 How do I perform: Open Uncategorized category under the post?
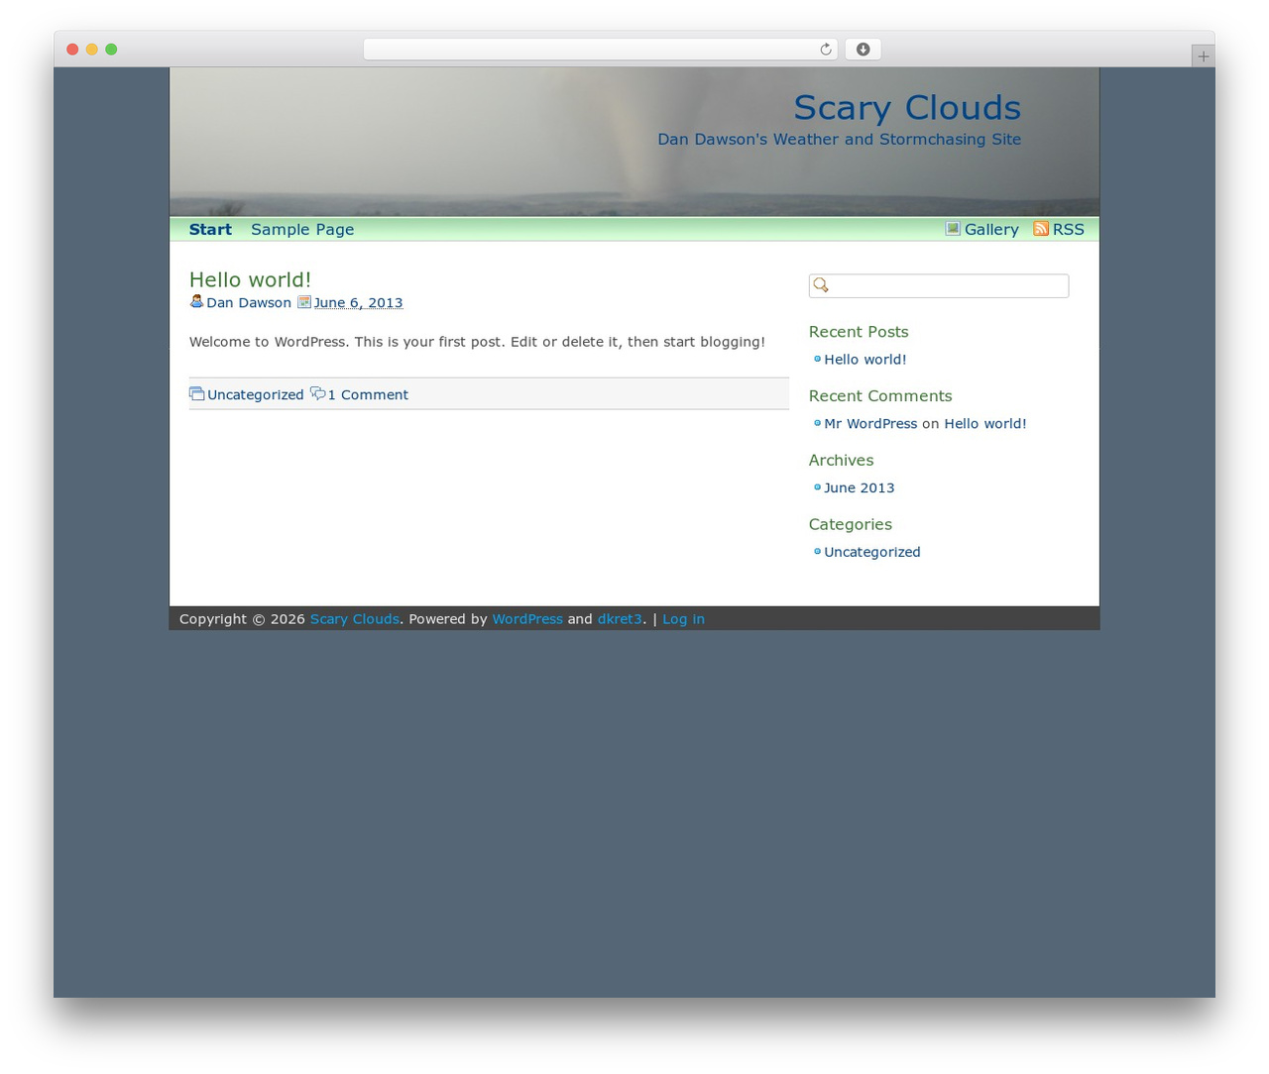[x=256, y=394]
